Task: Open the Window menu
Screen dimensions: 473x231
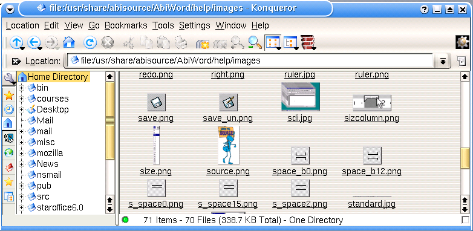Action: (231, 25)
